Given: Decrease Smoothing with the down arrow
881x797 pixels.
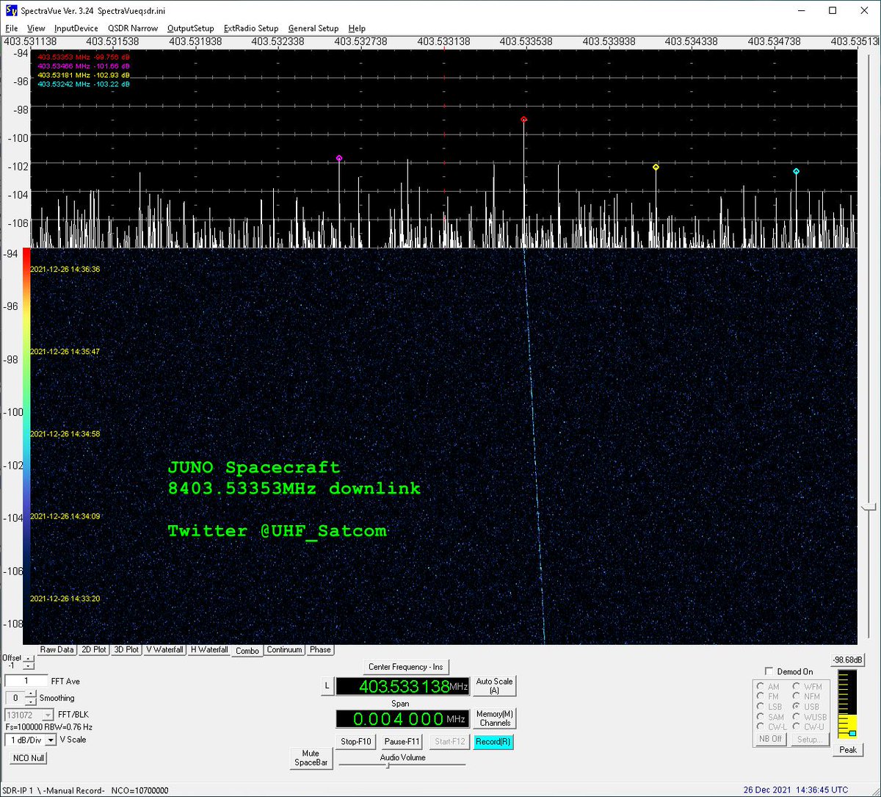Looking at the screenshot, I should (x=32, y=702).
